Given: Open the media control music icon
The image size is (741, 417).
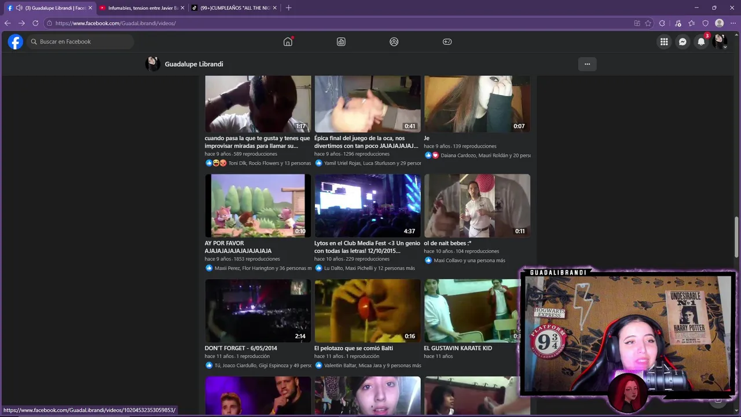Looking at the screenshot, I should point(678,23).
